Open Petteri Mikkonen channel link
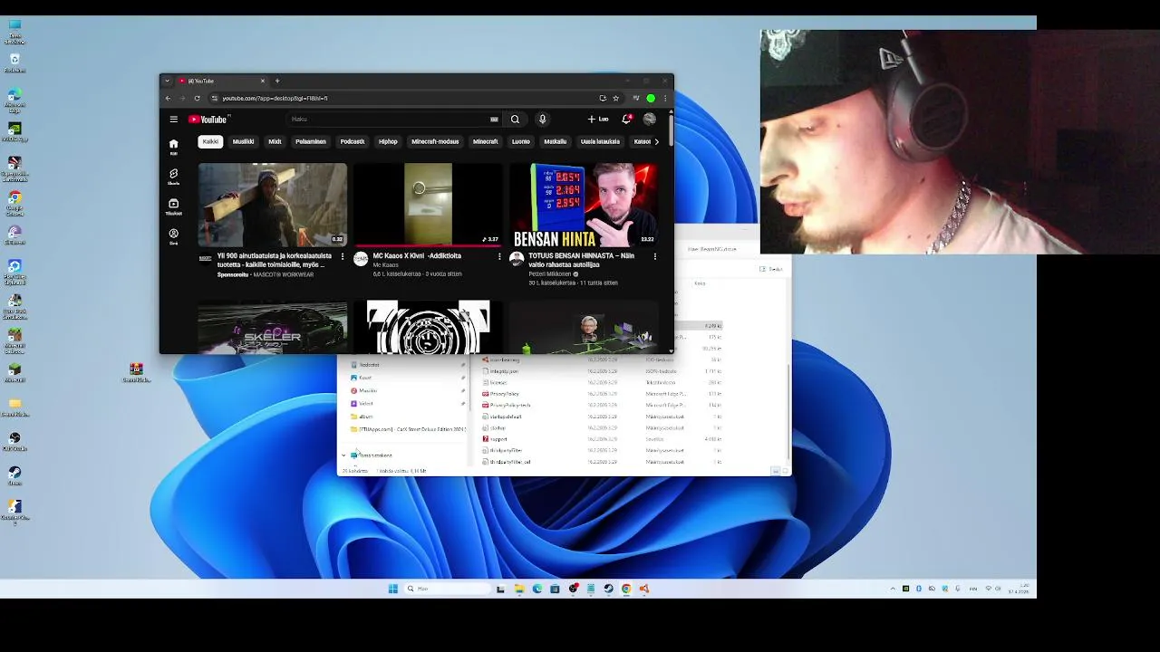Screen dimensions: 1160x652 click(x=550, y=274)
